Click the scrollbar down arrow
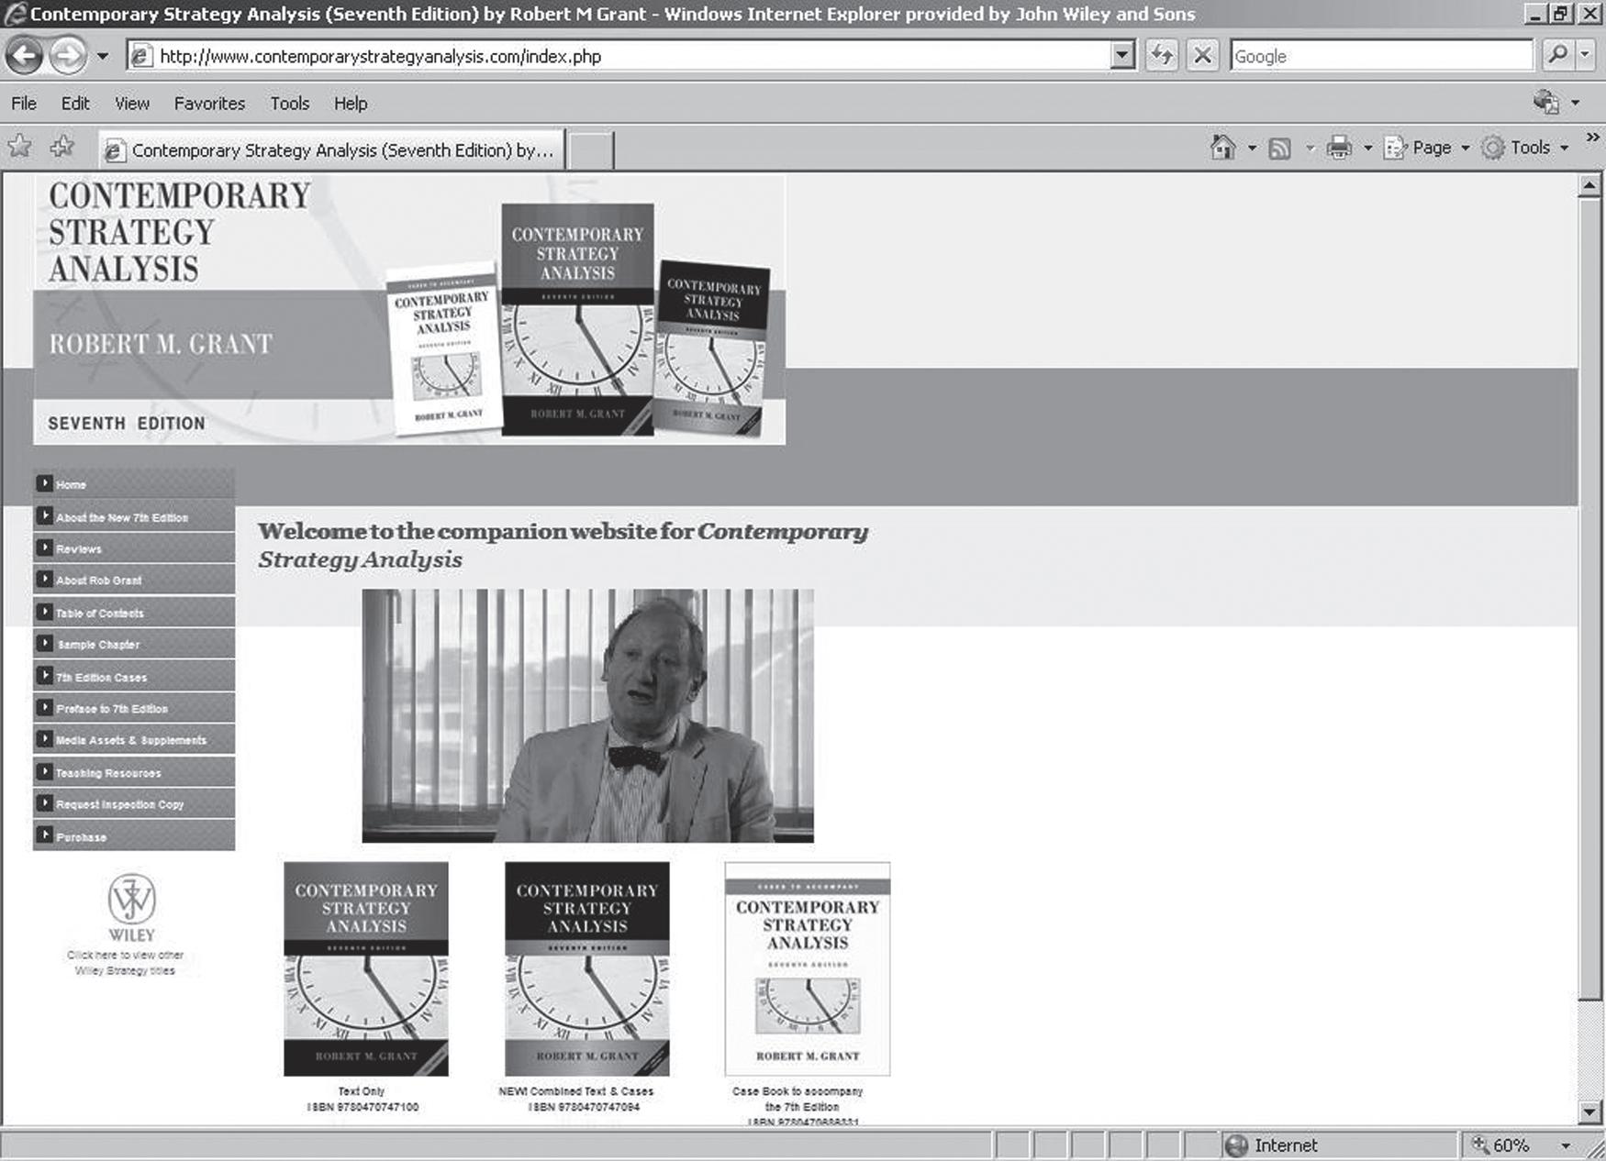The image size is (1606, 1161). [1589, 1111]
